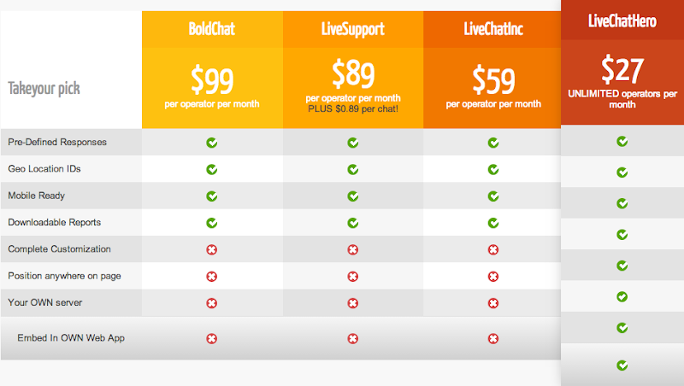Click LiveChatHero top green checkmark
This screenshot has height=386, width=684.
click(622, 141)
